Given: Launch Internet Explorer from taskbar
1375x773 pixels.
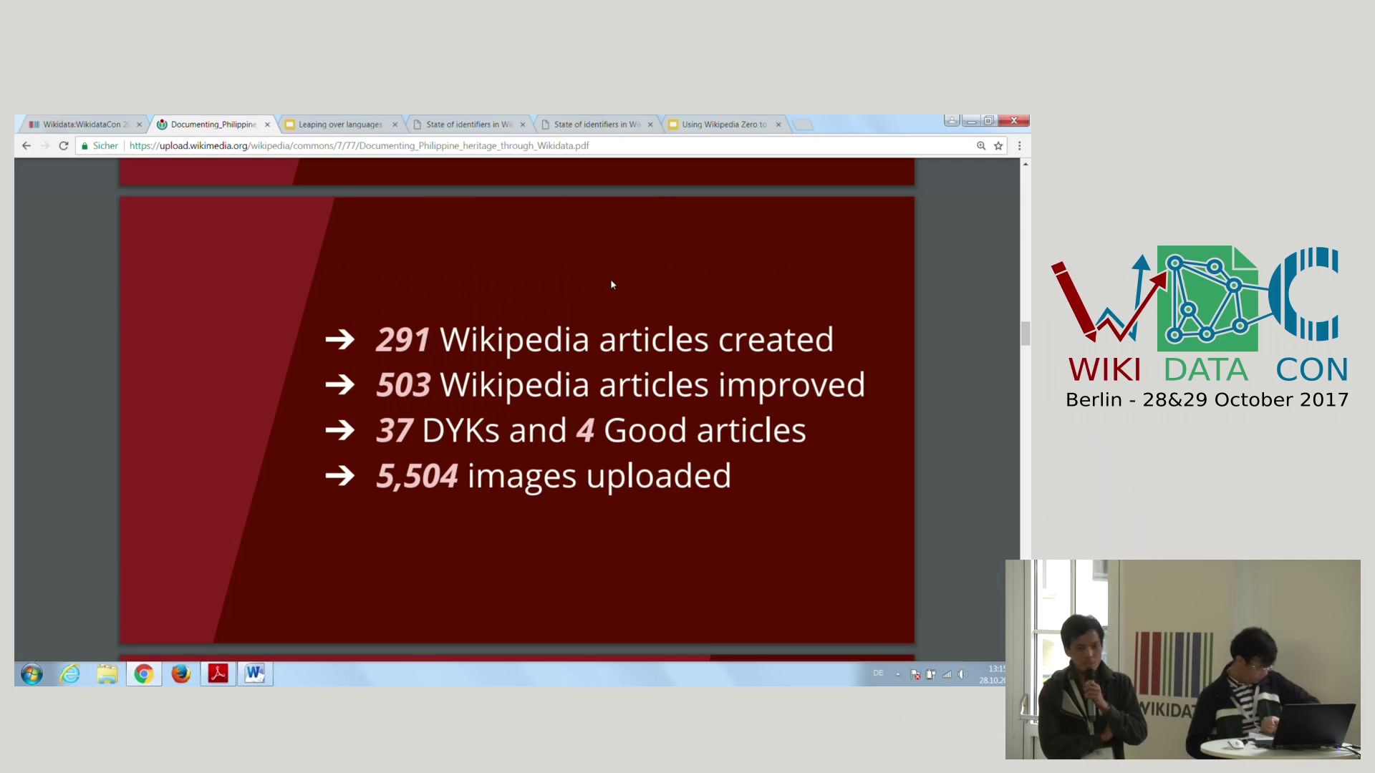Looking at the screenshot, I should (x=70, y=674).
